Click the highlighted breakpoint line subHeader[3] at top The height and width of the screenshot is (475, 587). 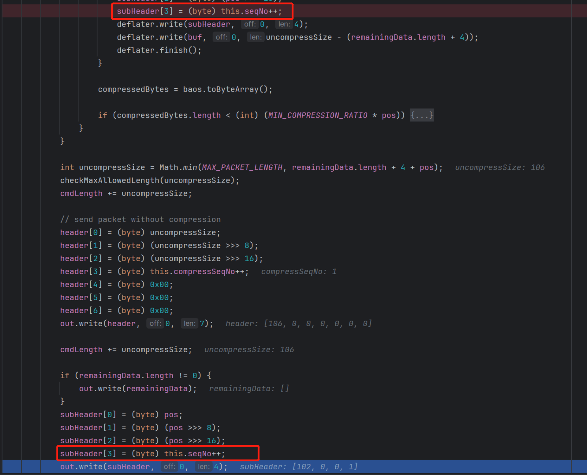click(x=199, y=11)
